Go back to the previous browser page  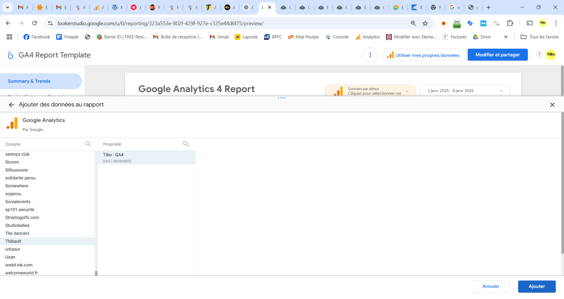(8, 23)
